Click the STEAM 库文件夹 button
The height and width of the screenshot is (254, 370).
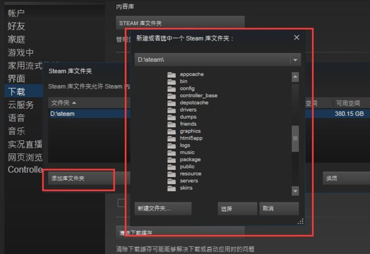click(x=180, y=23)
